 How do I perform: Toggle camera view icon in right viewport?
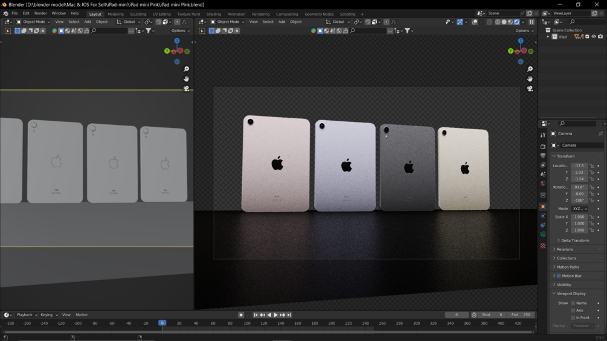click(x=530, y=89)
